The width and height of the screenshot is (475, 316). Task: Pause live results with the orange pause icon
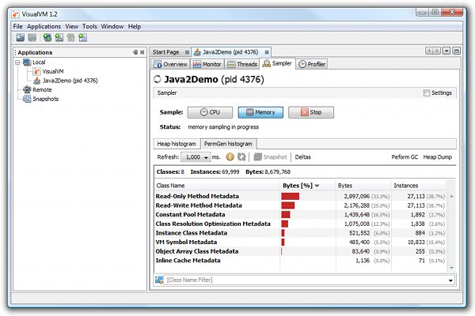(230, 157)
